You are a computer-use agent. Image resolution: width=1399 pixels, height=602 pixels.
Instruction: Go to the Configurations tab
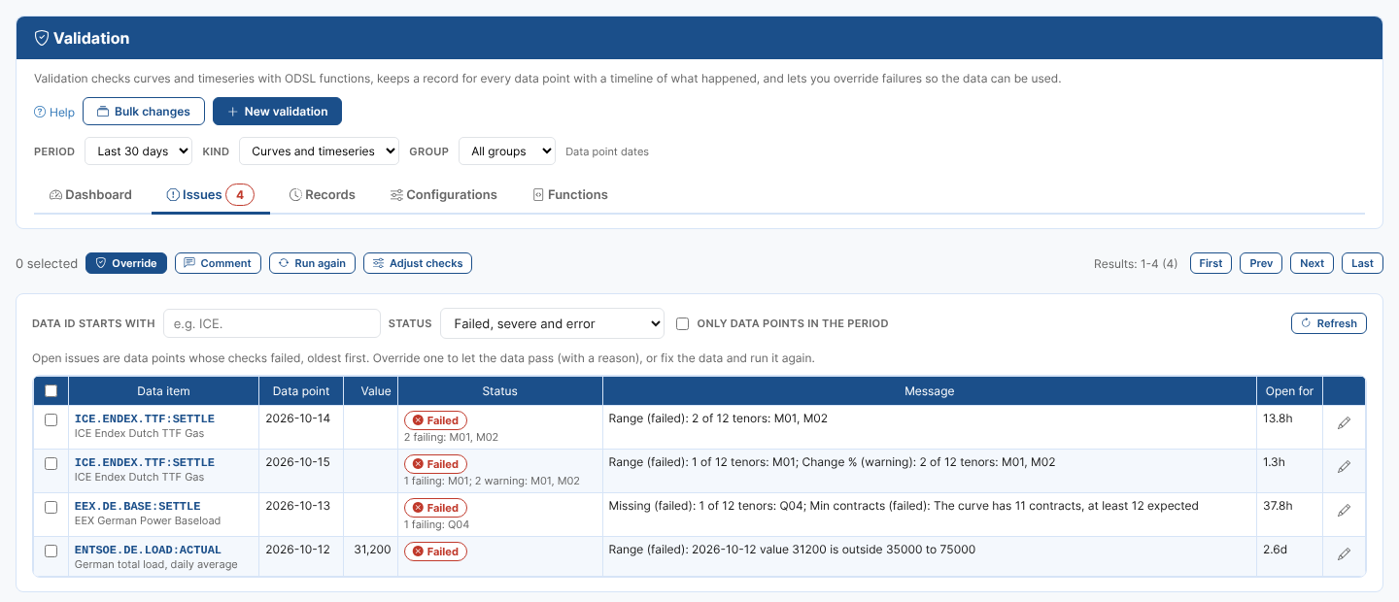[x=443, y=194]
